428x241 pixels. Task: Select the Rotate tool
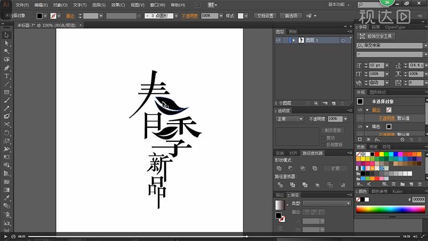click(x=7, y=133)
